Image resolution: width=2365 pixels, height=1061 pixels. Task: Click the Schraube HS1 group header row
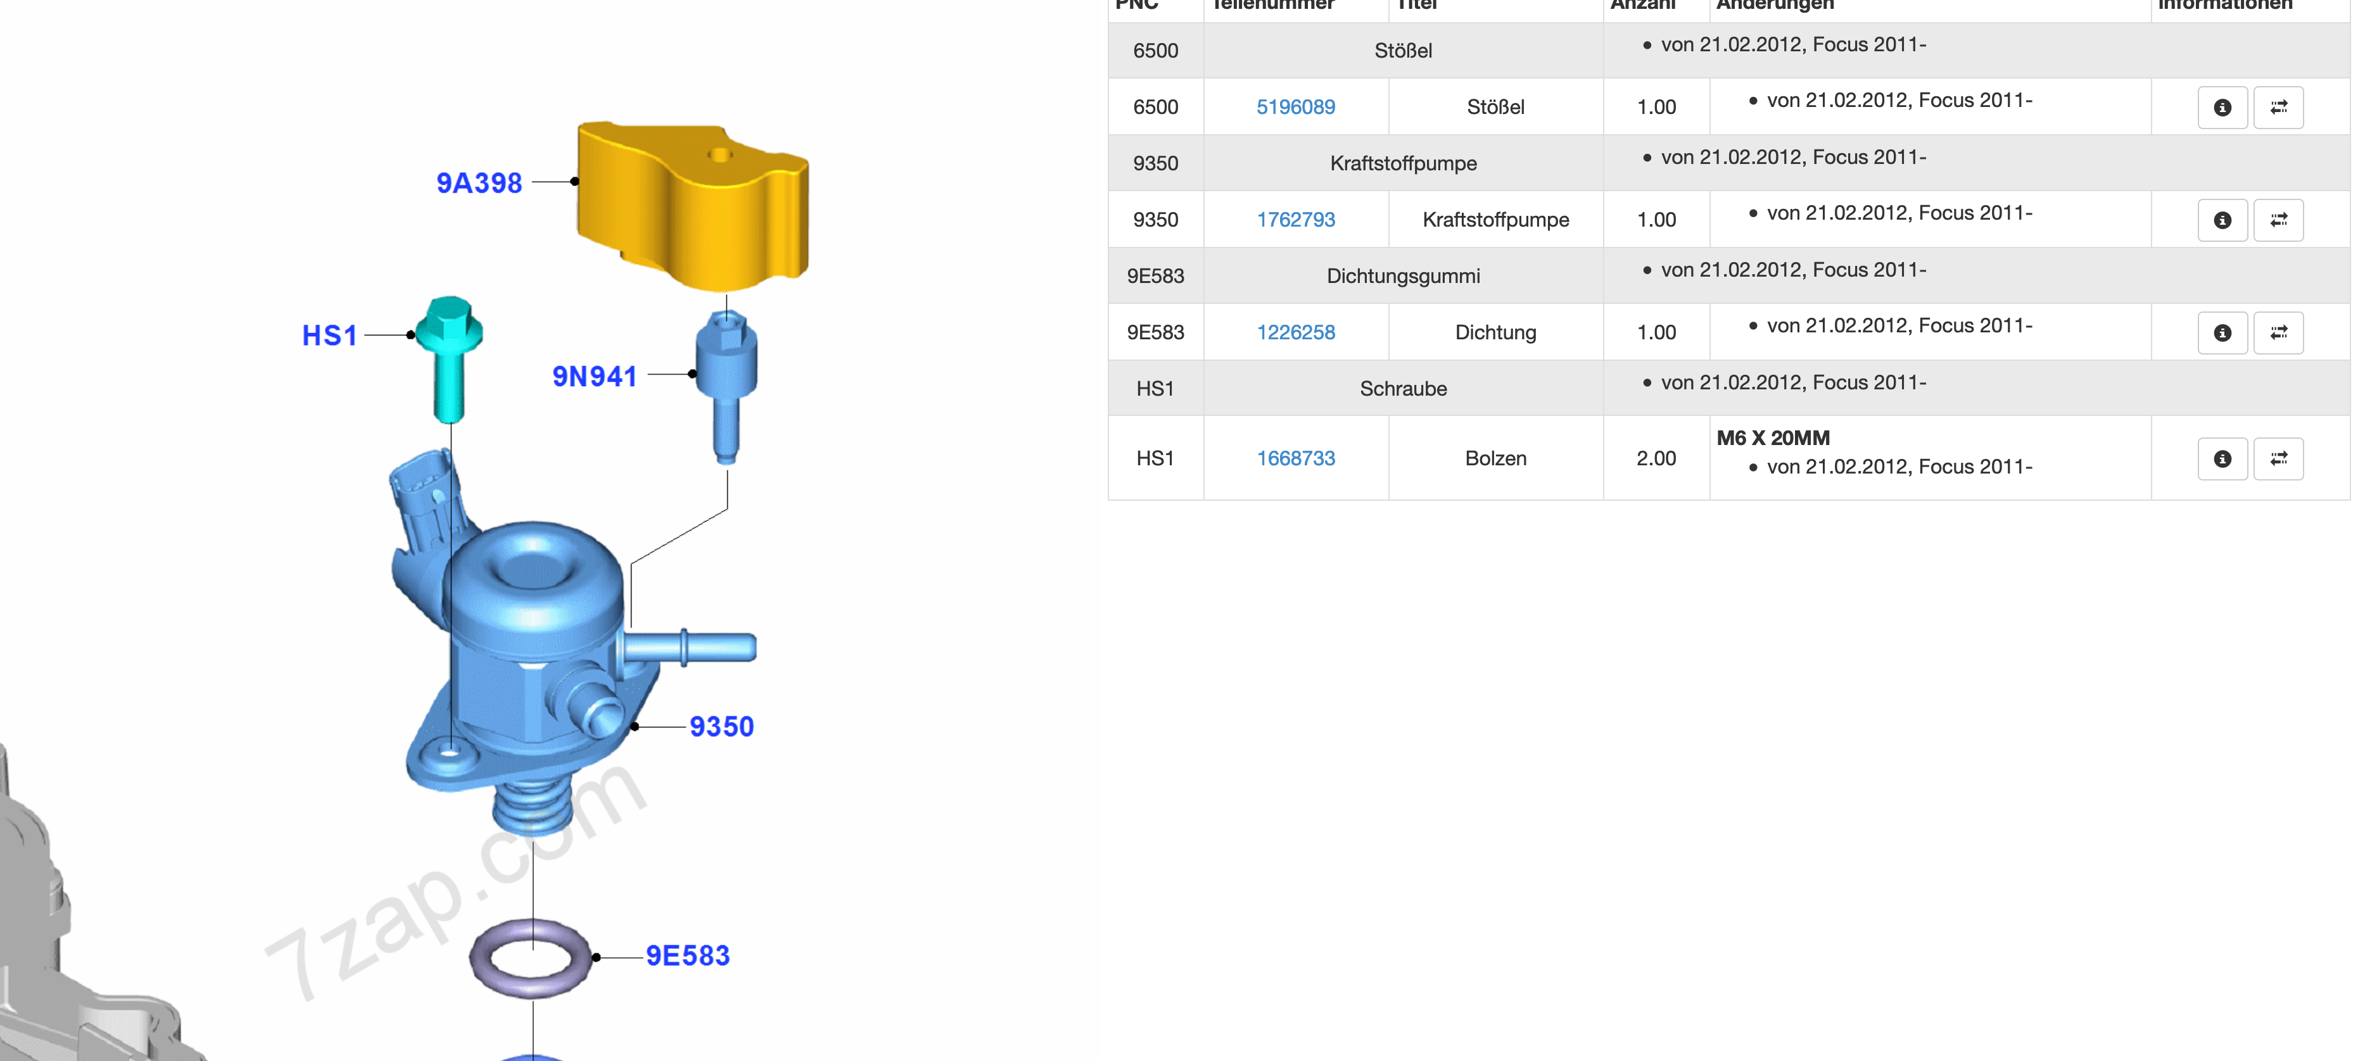click(1403, 389)
